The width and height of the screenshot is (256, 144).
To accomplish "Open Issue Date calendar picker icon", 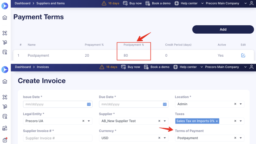I will tap(89, 104).
